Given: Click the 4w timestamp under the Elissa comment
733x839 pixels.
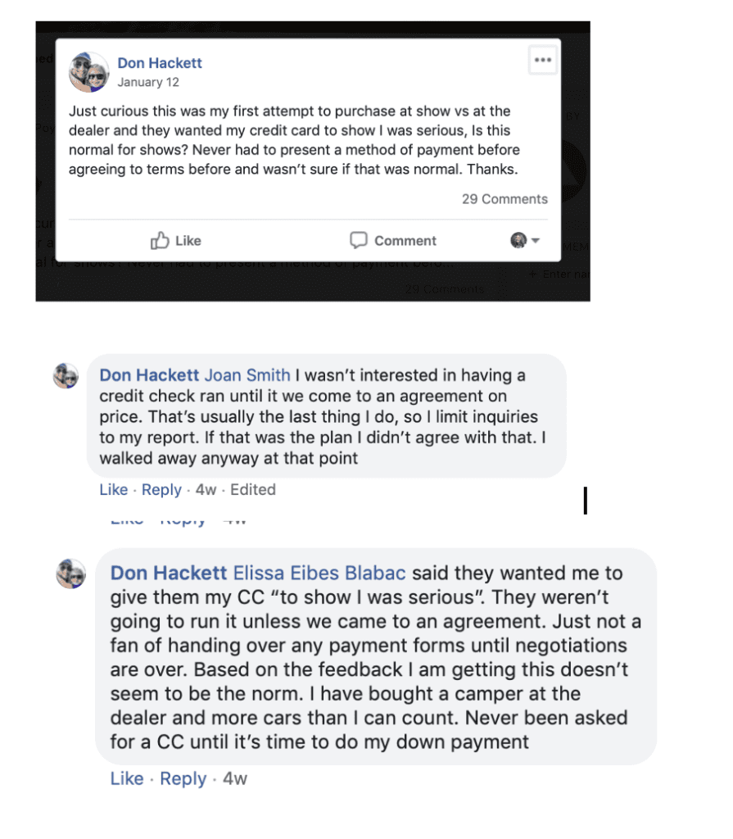Looking at the screenshot, I should pyautogui.click(x=234, y=778).
